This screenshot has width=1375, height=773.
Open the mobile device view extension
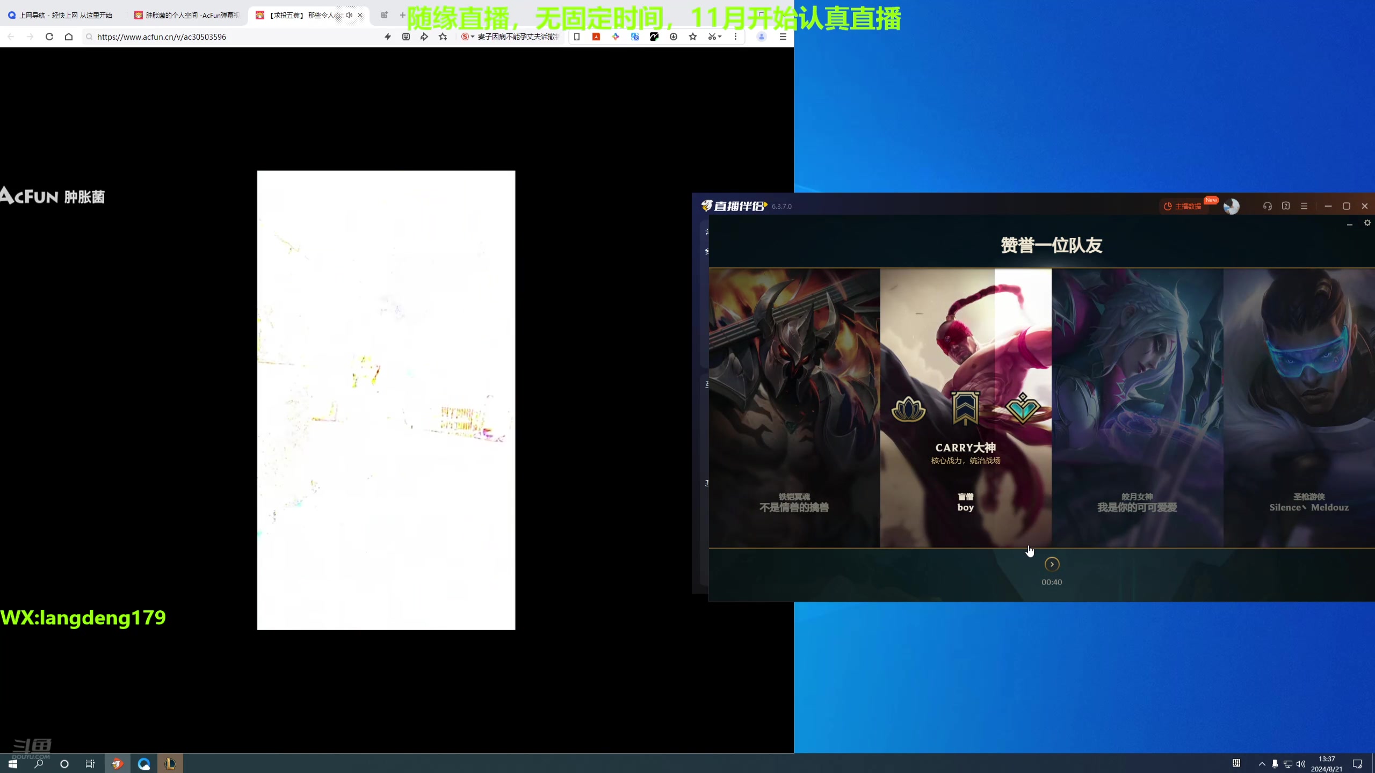point(577,37)
